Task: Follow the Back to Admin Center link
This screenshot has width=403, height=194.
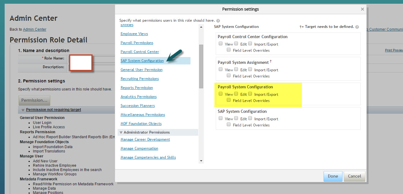Action: [35, 29]
